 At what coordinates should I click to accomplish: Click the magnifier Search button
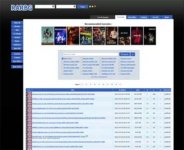point(125,54)
